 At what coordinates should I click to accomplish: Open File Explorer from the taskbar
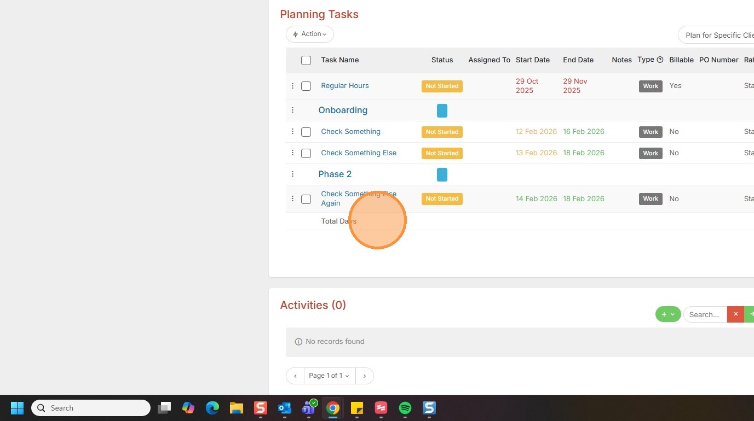coord(237,408)
